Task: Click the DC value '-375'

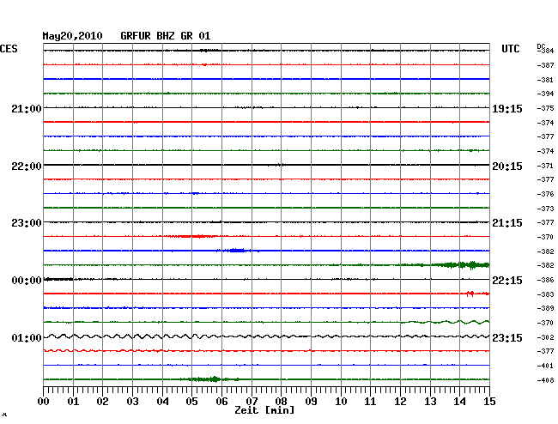Action: [545, 108]
